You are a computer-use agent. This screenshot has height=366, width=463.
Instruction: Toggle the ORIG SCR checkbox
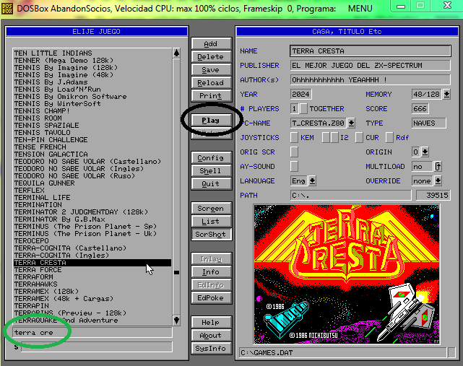[294, 152]
